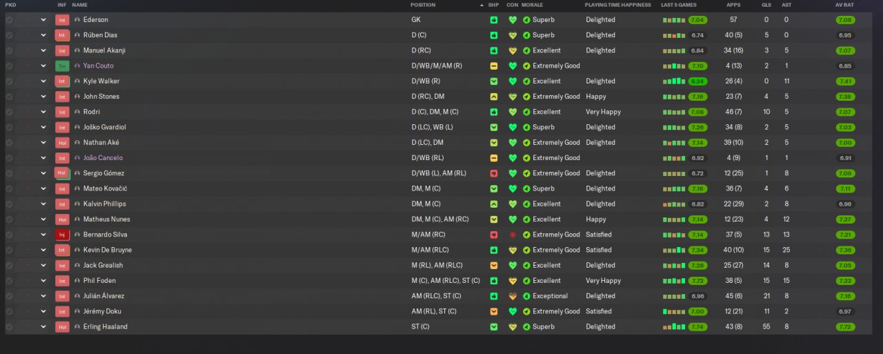This screenshot has width=883, height=354.
Task: Open Bernardo Silva's player profile
Action: (x=106, y=235)
